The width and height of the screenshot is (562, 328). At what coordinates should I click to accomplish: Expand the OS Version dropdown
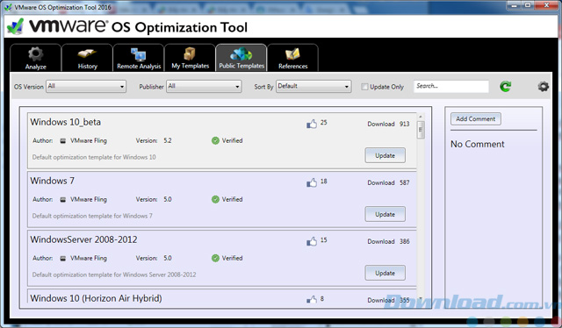point(86,86)
